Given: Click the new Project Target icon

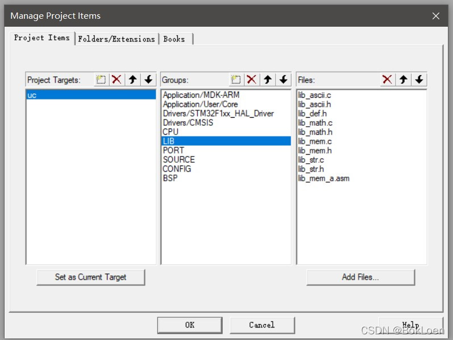Looking at the screenshot, I should tap(101, 79).
